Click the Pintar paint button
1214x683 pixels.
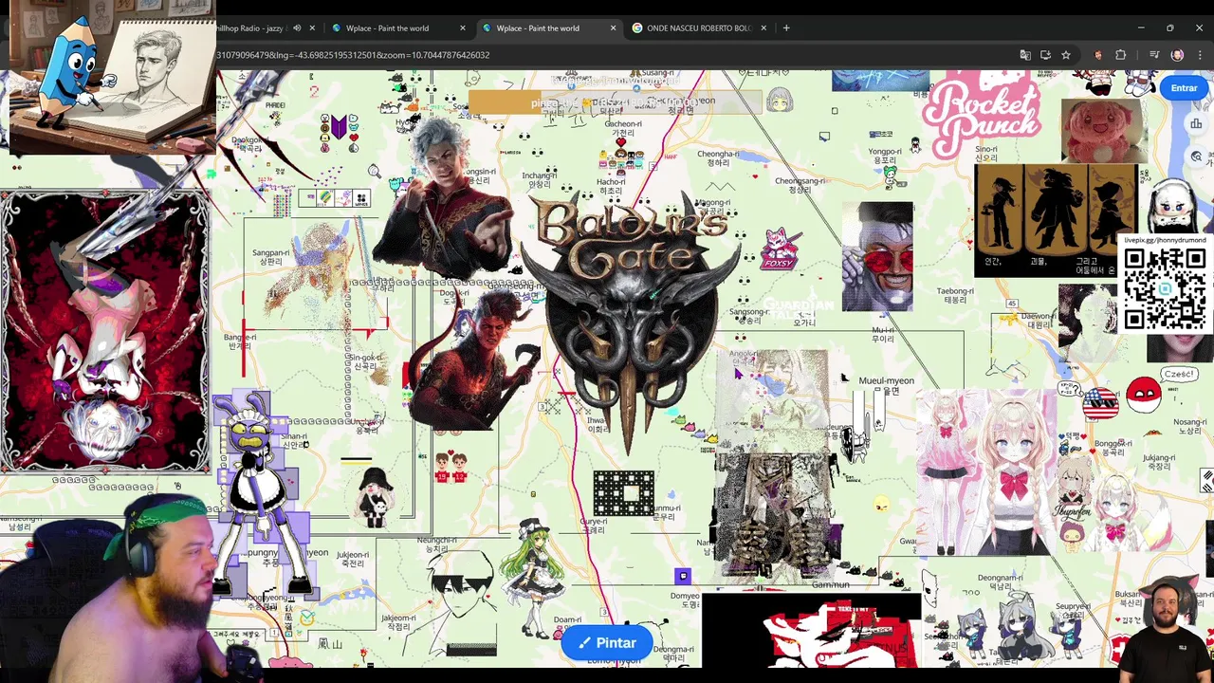(607, 643)
